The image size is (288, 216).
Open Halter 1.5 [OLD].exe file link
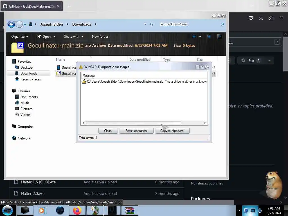(x=38, y=182)
